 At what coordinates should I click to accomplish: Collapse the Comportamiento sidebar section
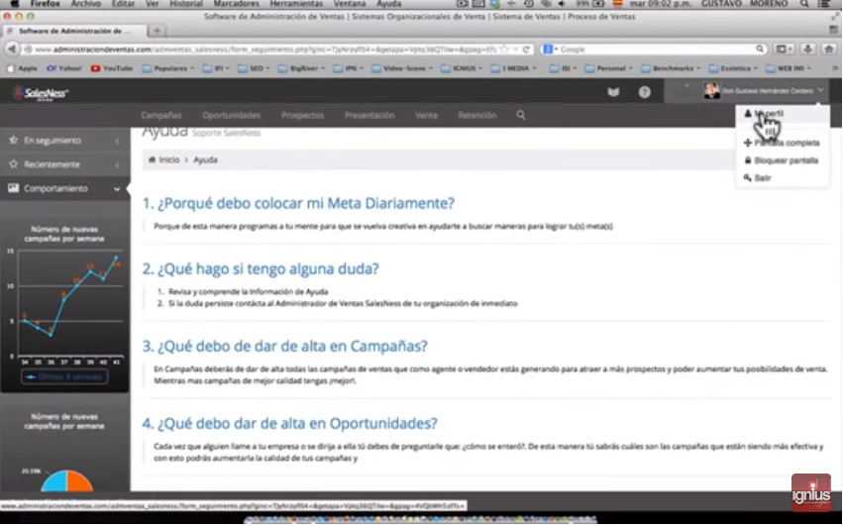117,188
